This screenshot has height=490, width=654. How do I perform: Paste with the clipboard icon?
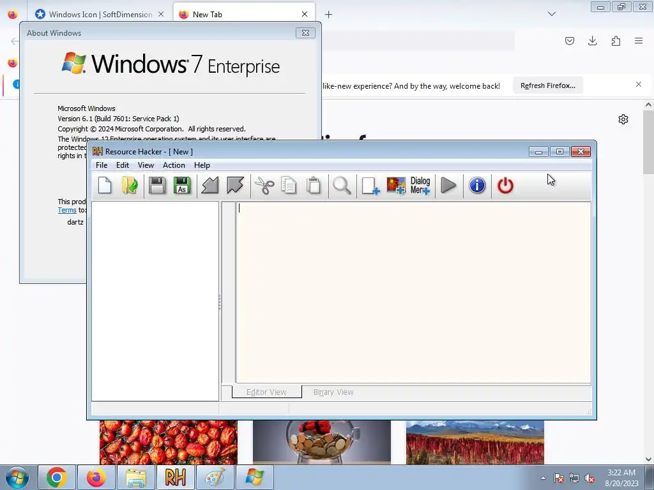pyautogui.click(x=314, y=186)
